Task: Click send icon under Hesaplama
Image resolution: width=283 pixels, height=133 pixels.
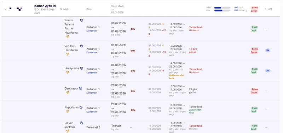Action: point(67,72)
